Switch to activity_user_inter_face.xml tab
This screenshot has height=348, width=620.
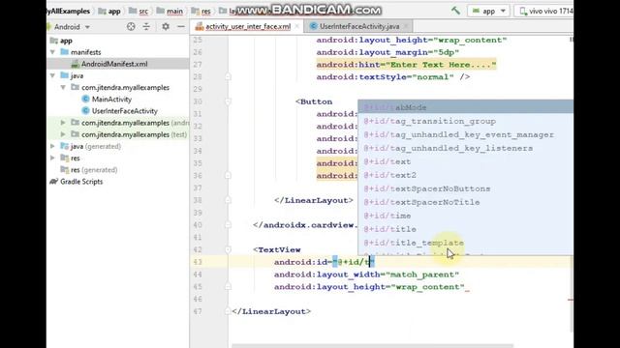click(248, 26)
